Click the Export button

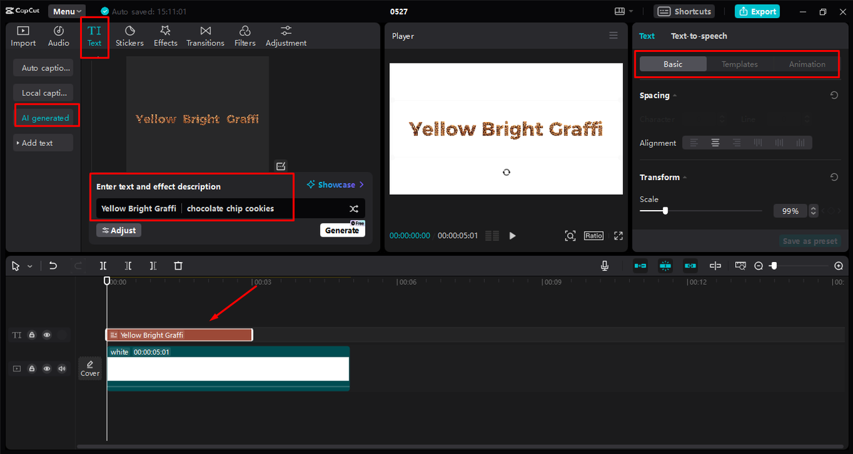757,11
